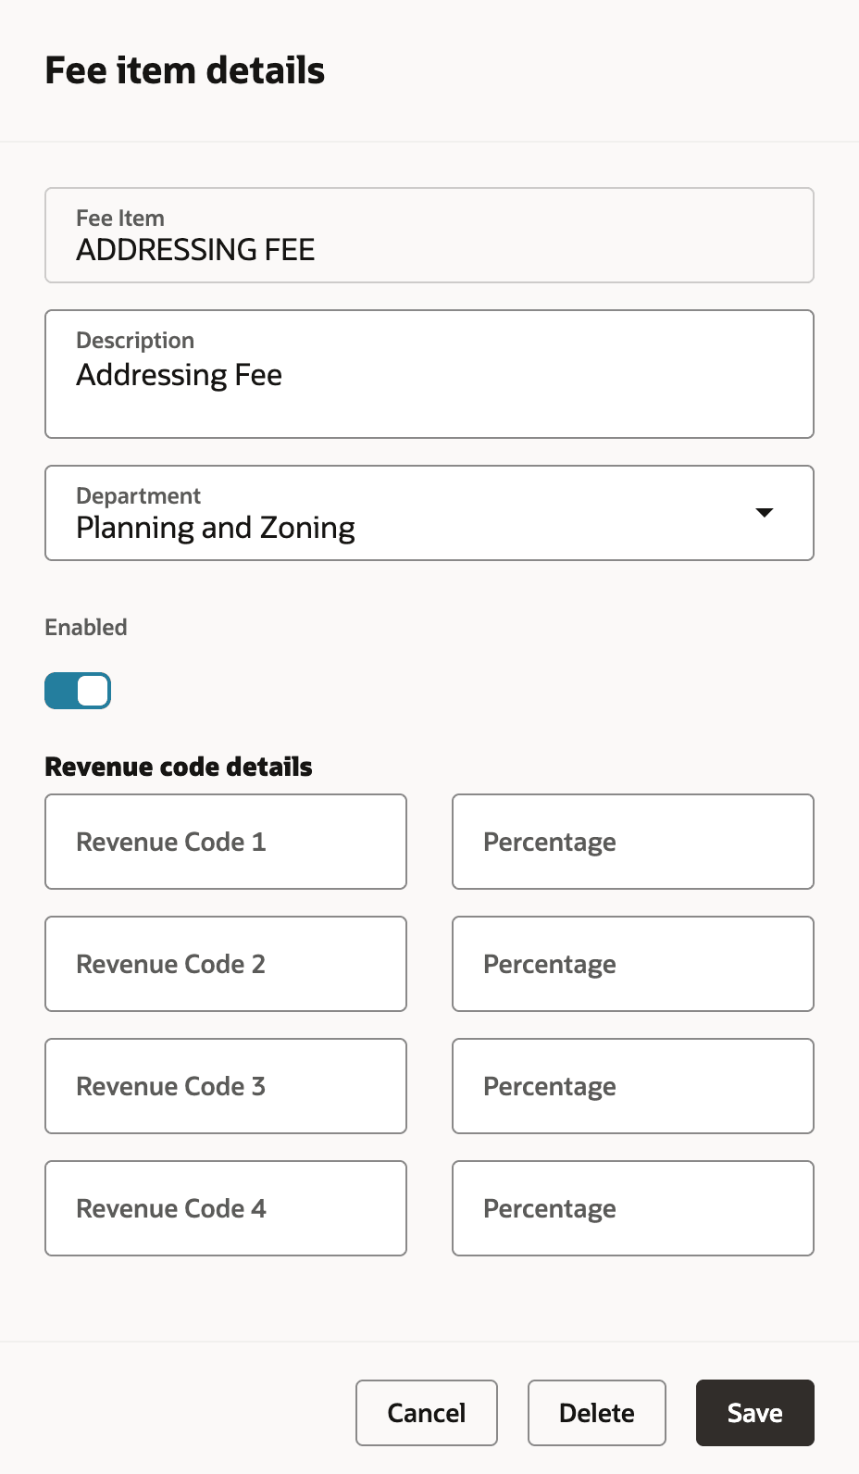859x1474 pixels.
Task: Click the Revenue Code 1 field
Action: [225, 842]
